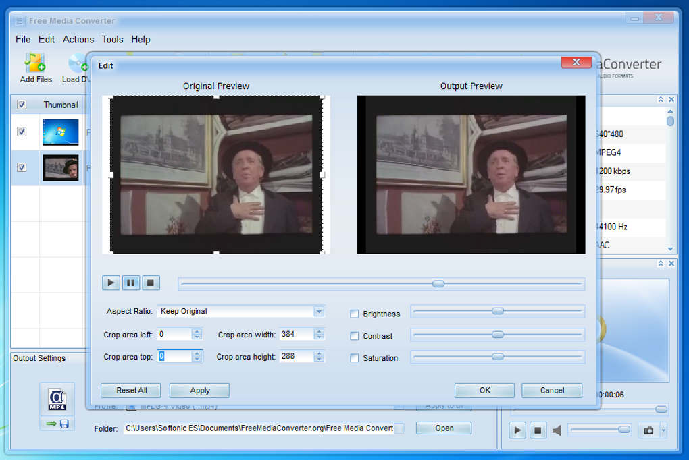
Task: Click the Original Preview crop area
Action: pos(215,174)
